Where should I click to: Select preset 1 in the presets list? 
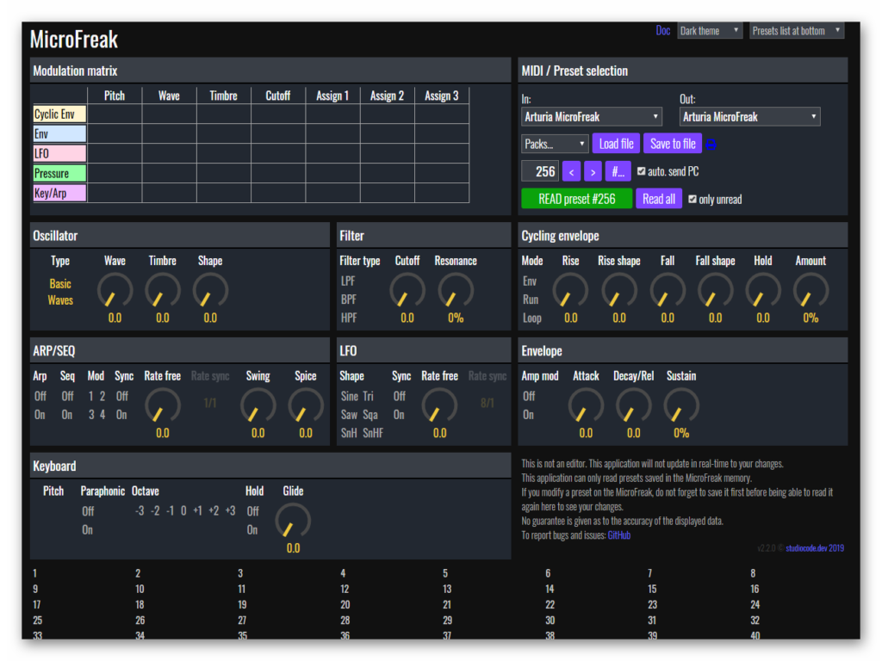pyautogui.click(x=34, y=573)
